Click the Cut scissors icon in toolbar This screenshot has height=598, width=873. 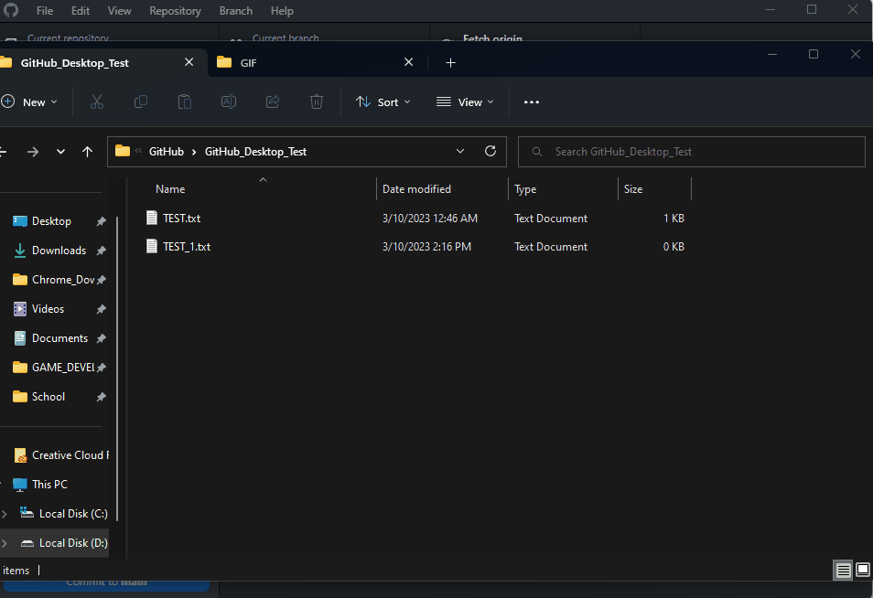(x=97, y=101)
